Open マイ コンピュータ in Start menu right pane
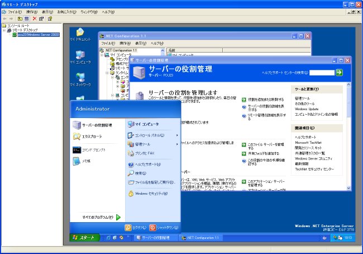 point(144,124)
